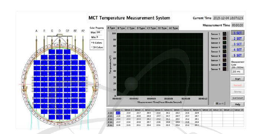Click the 5 Set row header

pos(110,125)
